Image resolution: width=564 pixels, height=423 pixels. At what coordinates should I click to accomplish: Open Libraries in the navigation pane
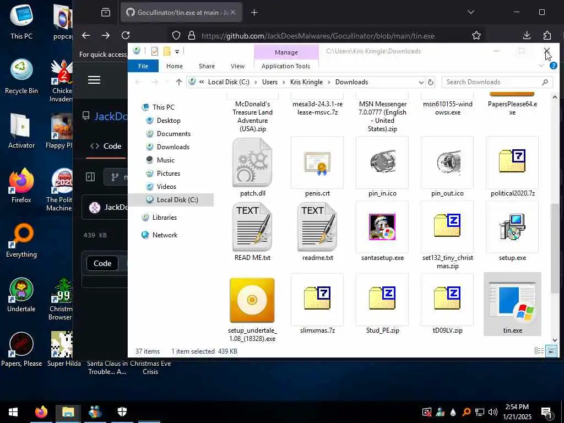click(164, 218)
